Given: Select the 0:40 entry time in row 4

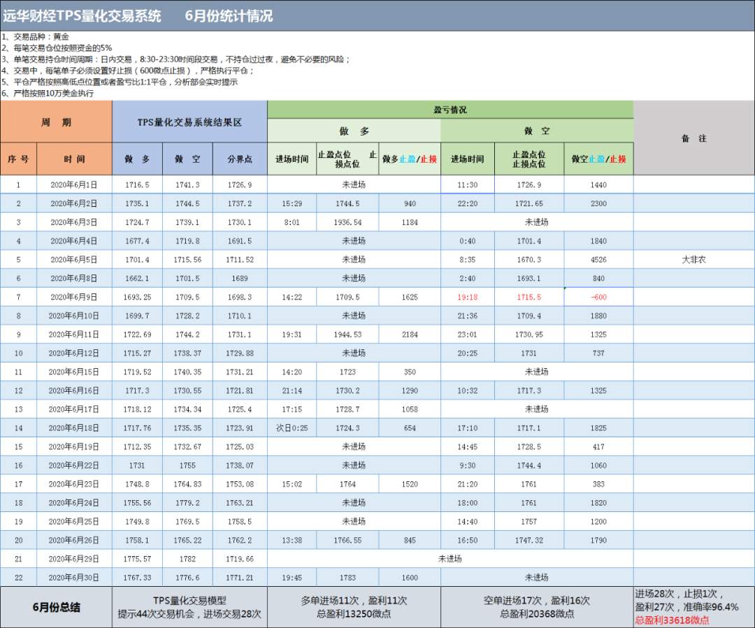Looking at the screenshot, I should pyautogui.click(x=468, y=241).
